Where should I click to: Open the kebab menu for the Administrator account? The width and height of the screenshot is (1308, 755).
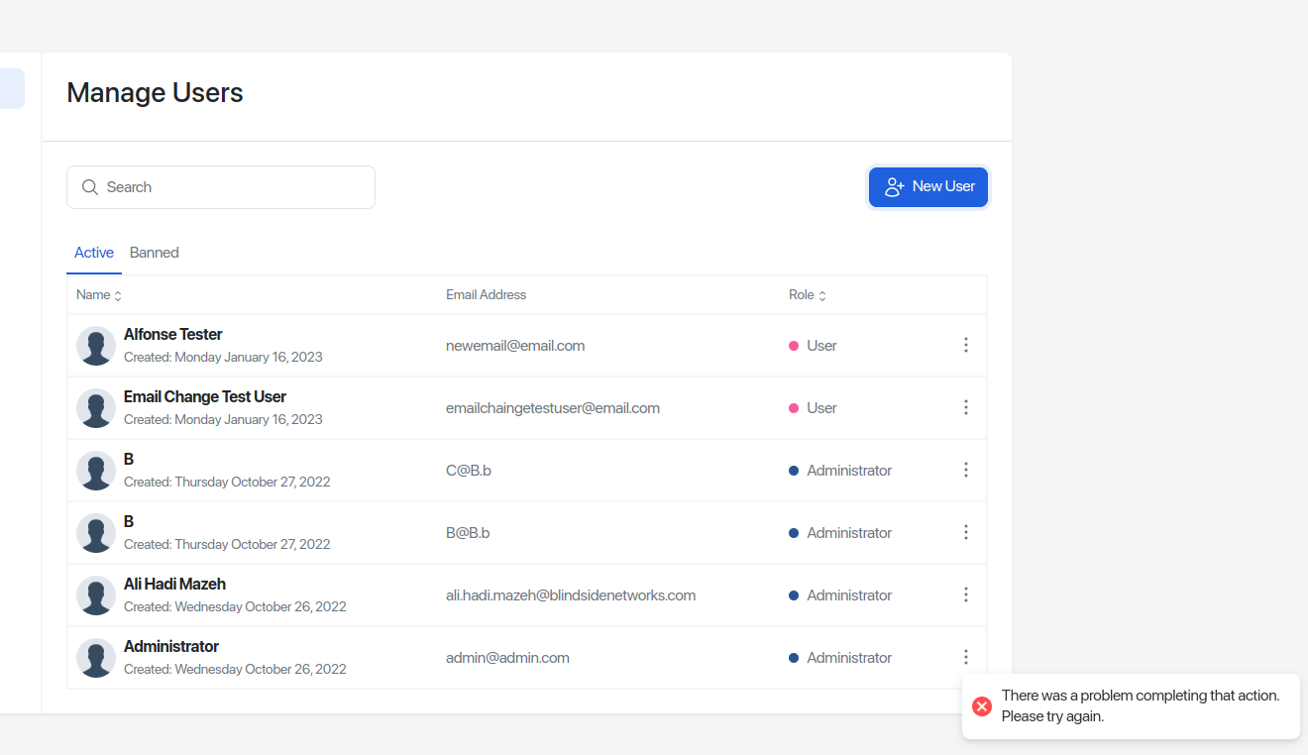point(966,657)
